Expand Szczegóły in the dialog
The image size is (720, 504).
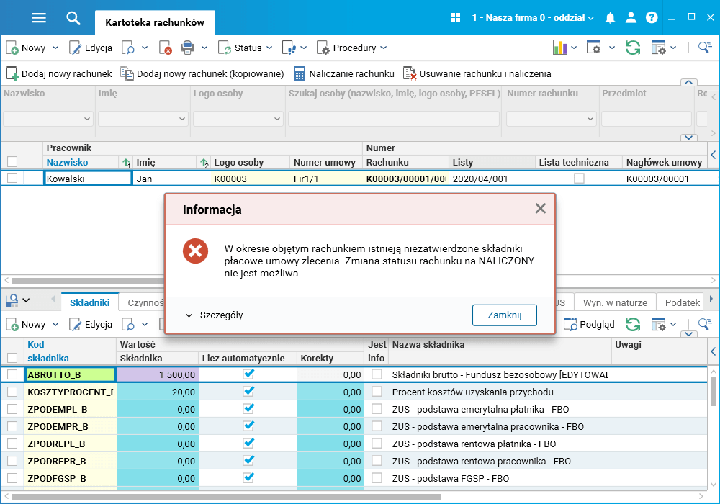point(214,315)
